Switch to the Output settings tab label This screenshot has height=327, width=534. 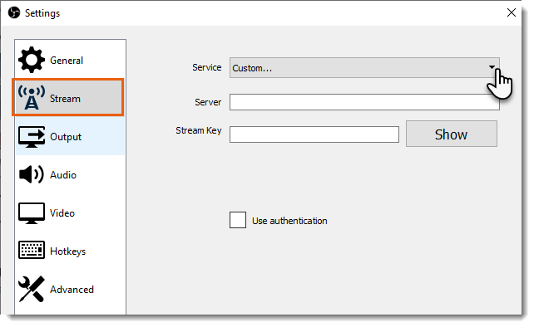(x=66, y=137)
